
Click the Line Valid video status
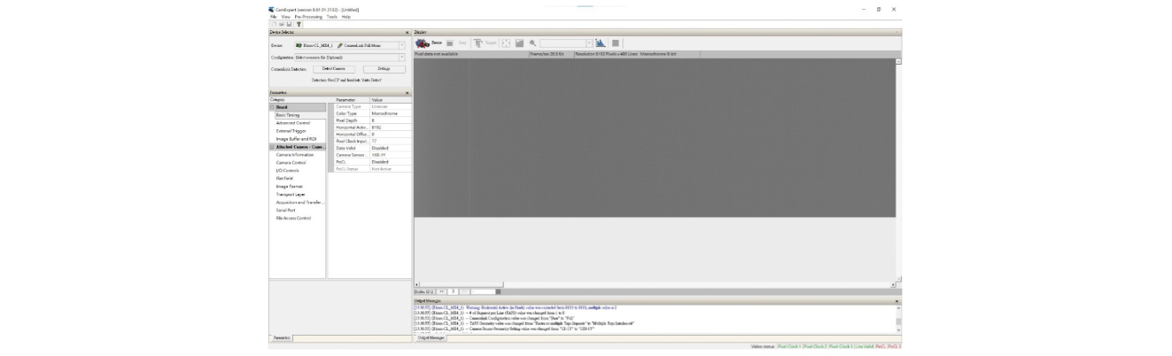pyautogui.click(x=864, y=346)
